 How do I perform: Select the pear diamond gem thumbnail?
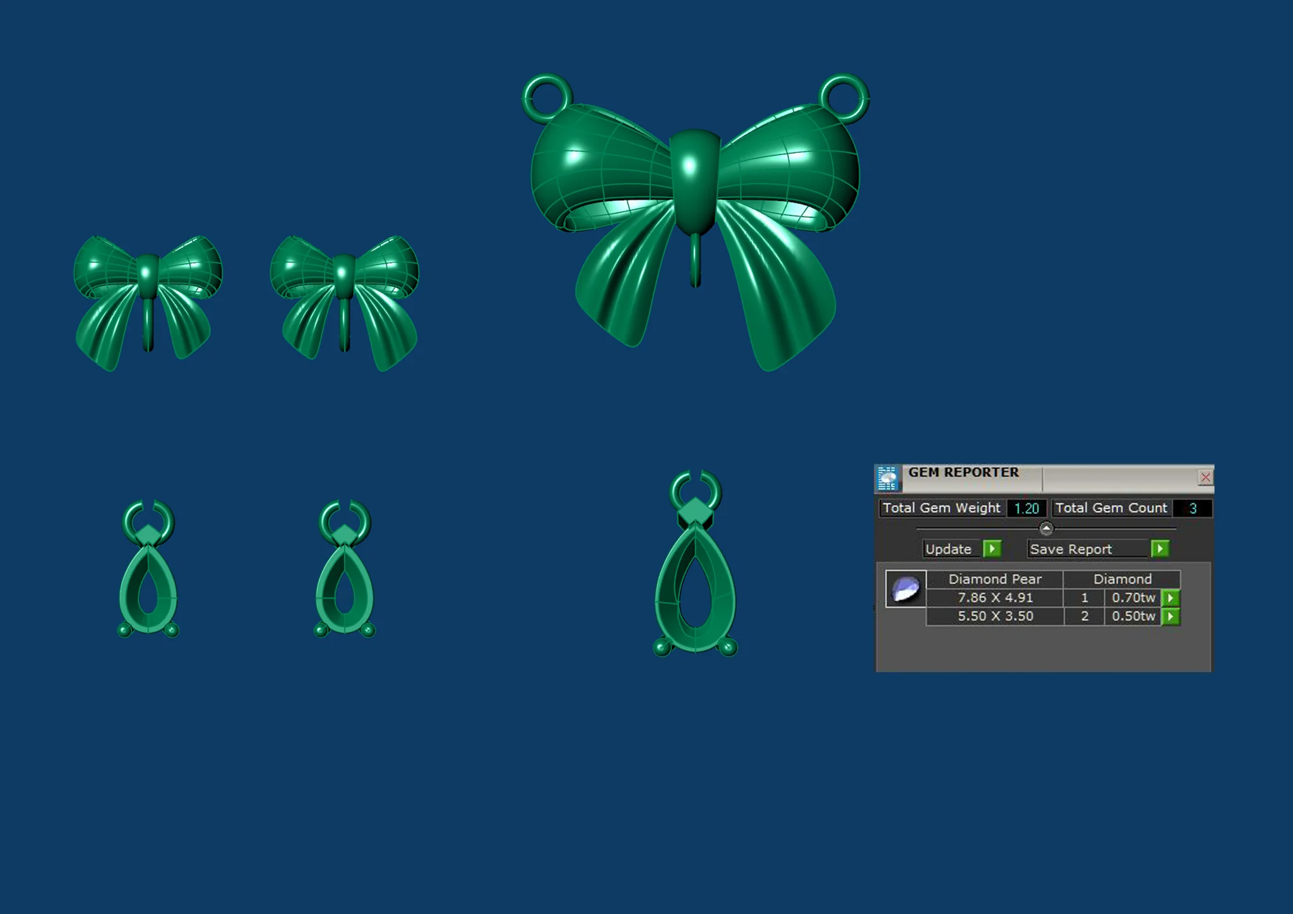pos(905,589)
